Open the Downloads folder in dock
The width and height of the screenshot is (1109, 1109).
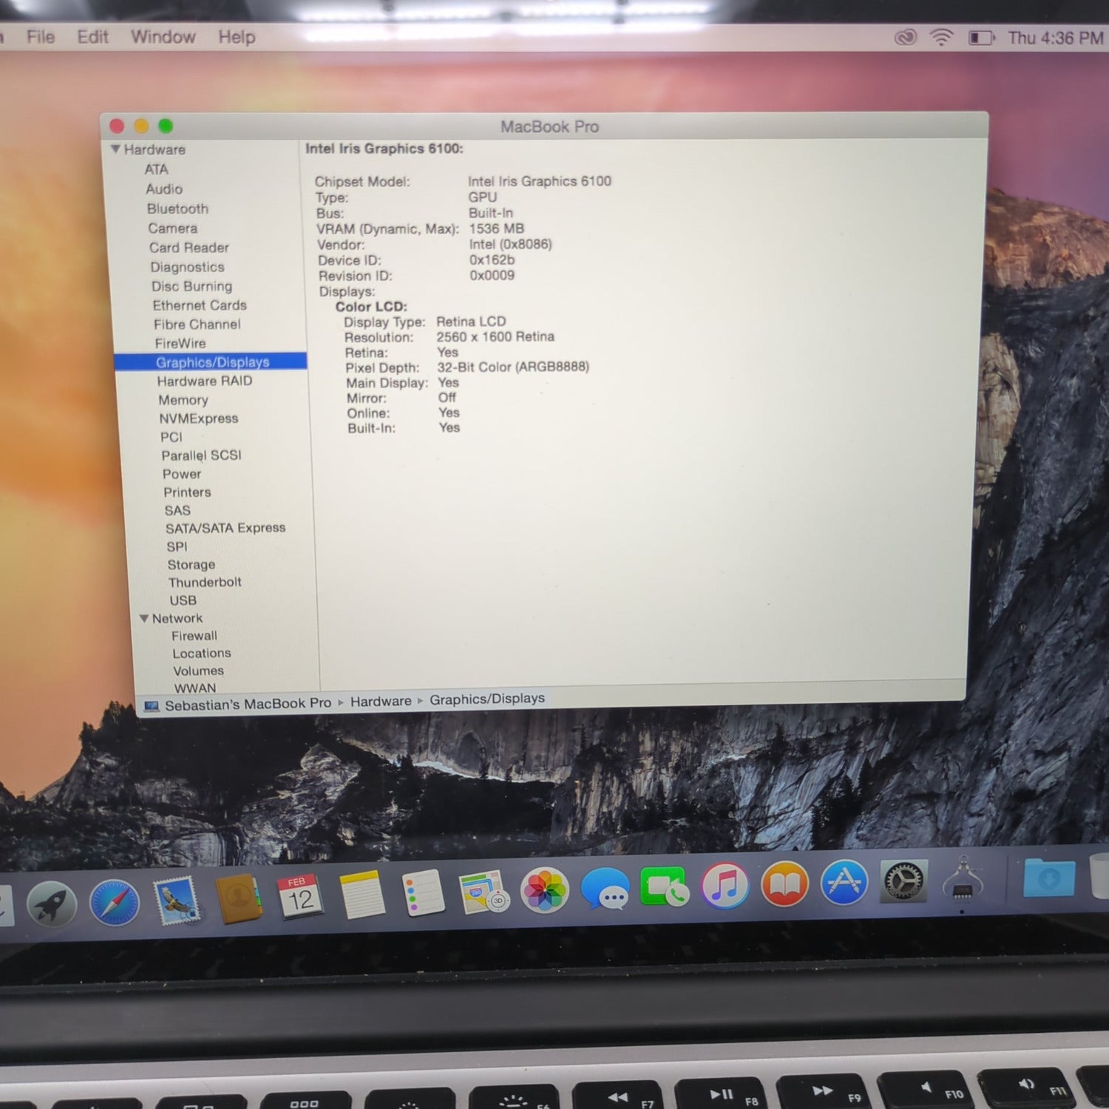pos(1048,878)
